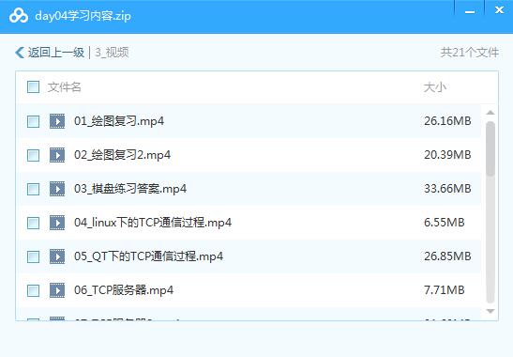Click the Baidu cloud logo icon
The height and width of the screenshot is (357, 513).
19,15
